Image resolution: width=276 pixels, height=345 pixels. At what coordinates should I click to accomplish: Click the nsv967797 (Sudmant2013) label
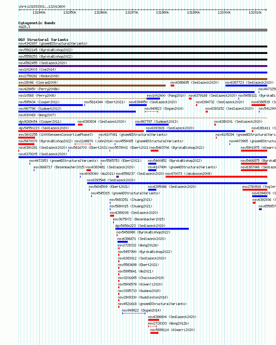(157, 122)
